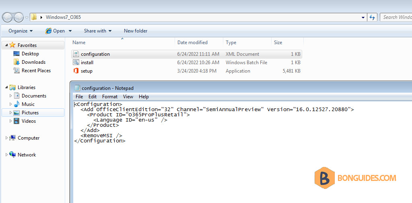Expand the Music library
The width and height of the screenshot is (412, 203).
point(10,104)
